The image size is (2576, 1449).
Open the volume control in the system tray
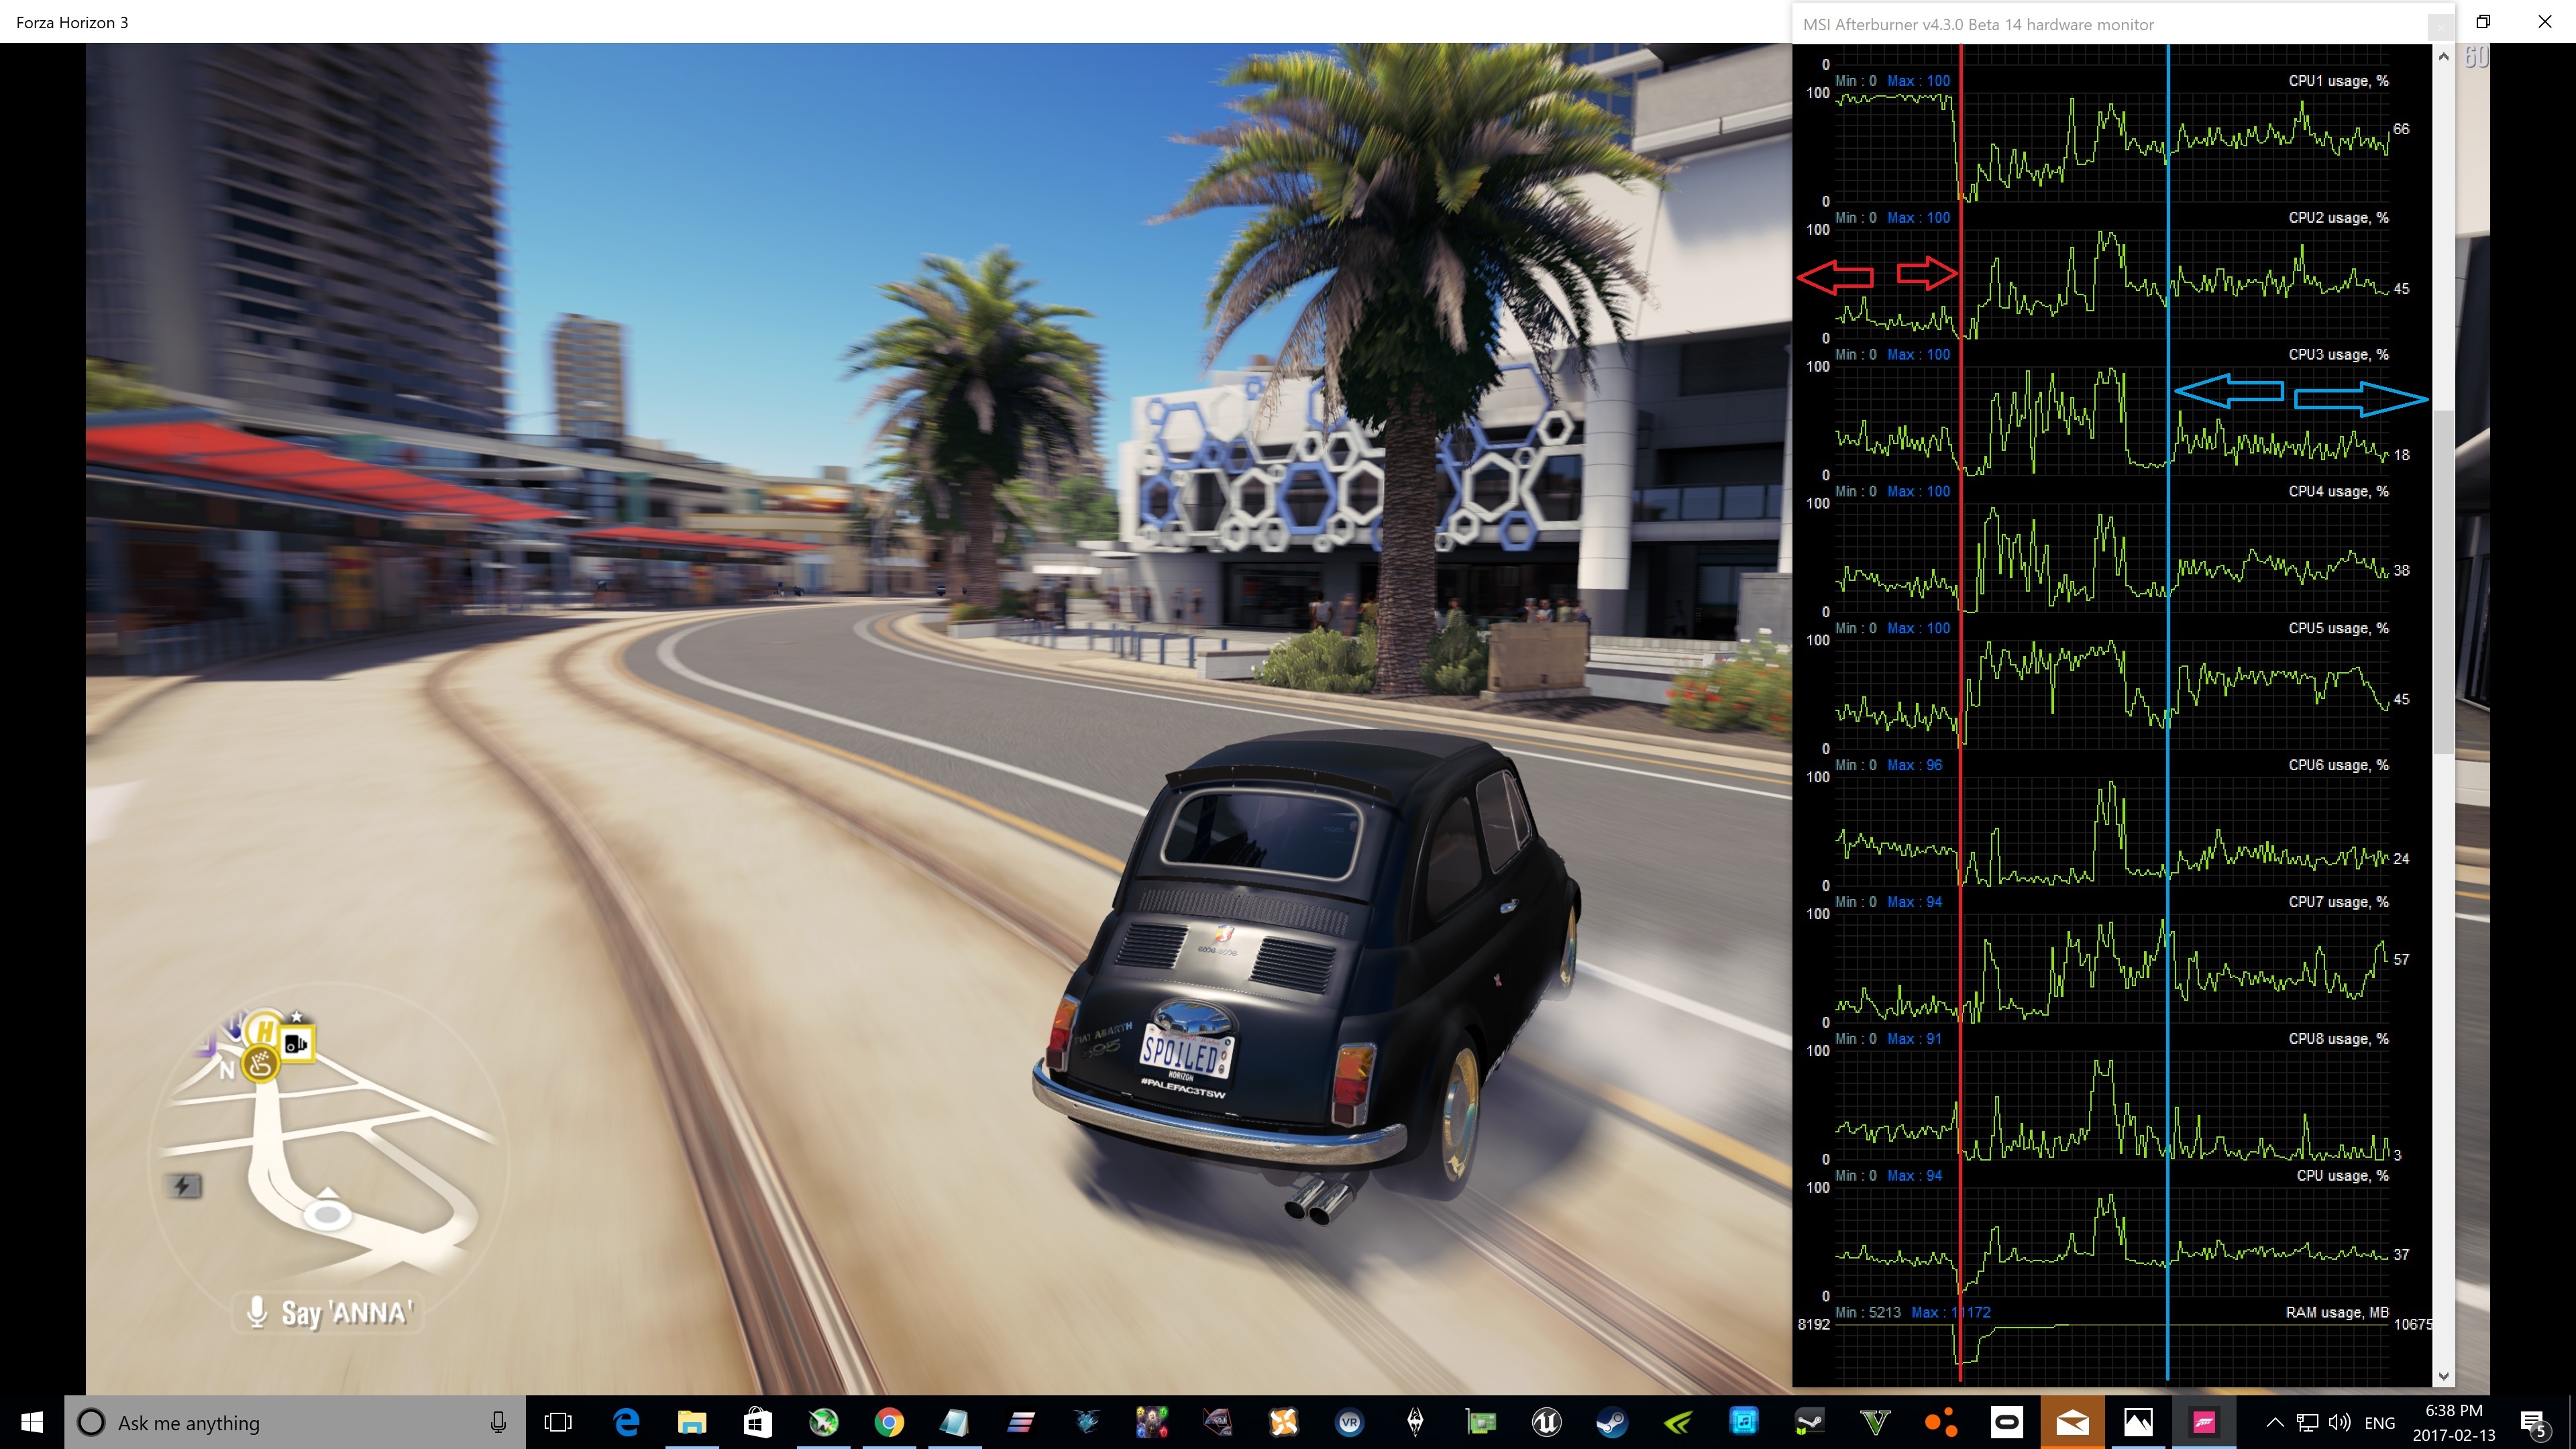click(2339, 1422)
